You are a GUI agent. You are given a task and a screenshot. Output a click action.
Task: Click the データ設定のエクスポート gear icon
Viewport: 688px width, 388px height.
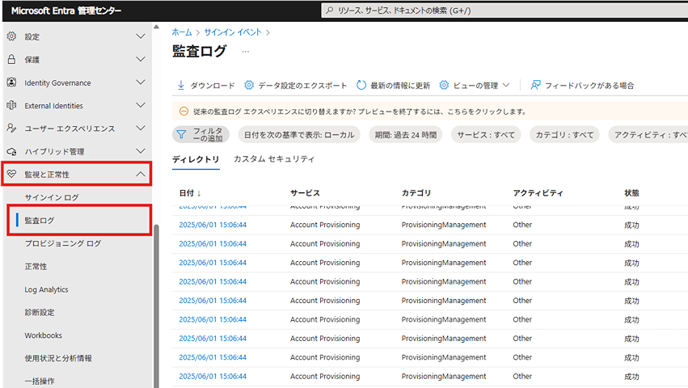point(249,85)
